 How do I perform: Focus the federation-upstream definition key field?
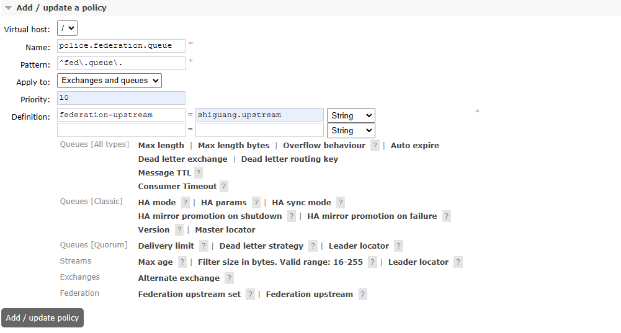[121, 115]
